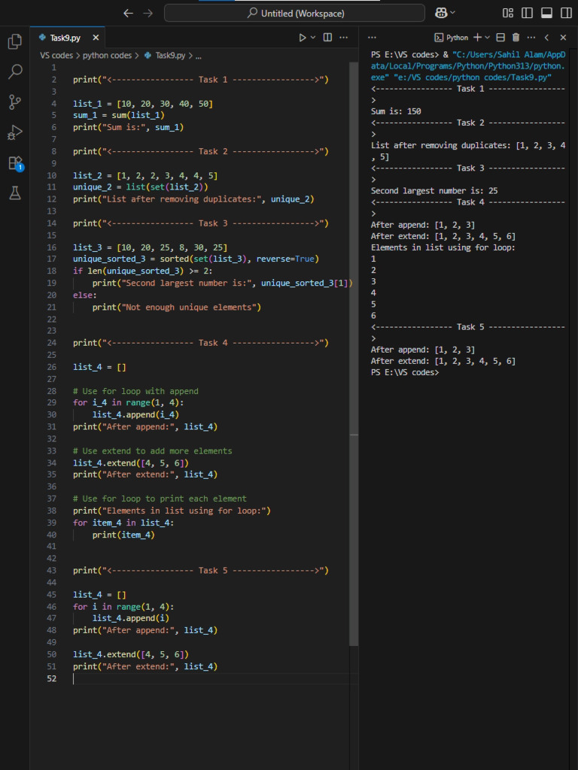
Task: Toggle the primary side bar layout button
Action: pos(527,14)
